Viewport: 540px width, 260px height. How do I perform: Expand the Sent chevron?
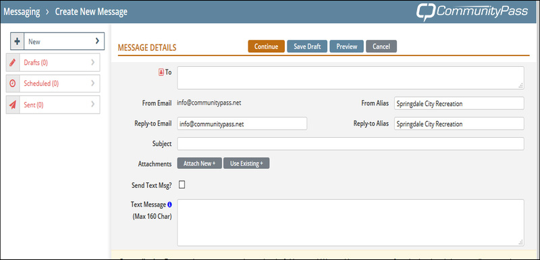(x=93, y=105)
